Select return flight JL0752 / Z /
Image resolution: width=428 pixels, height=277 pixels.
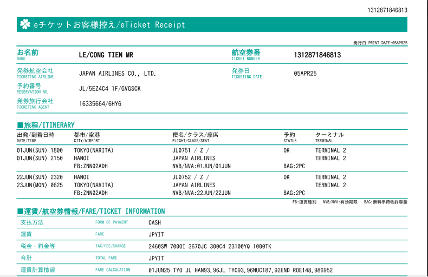(x=190, y=177)
